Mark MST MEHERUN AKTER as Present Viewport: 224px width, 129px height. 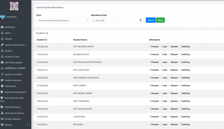(150, 46)
